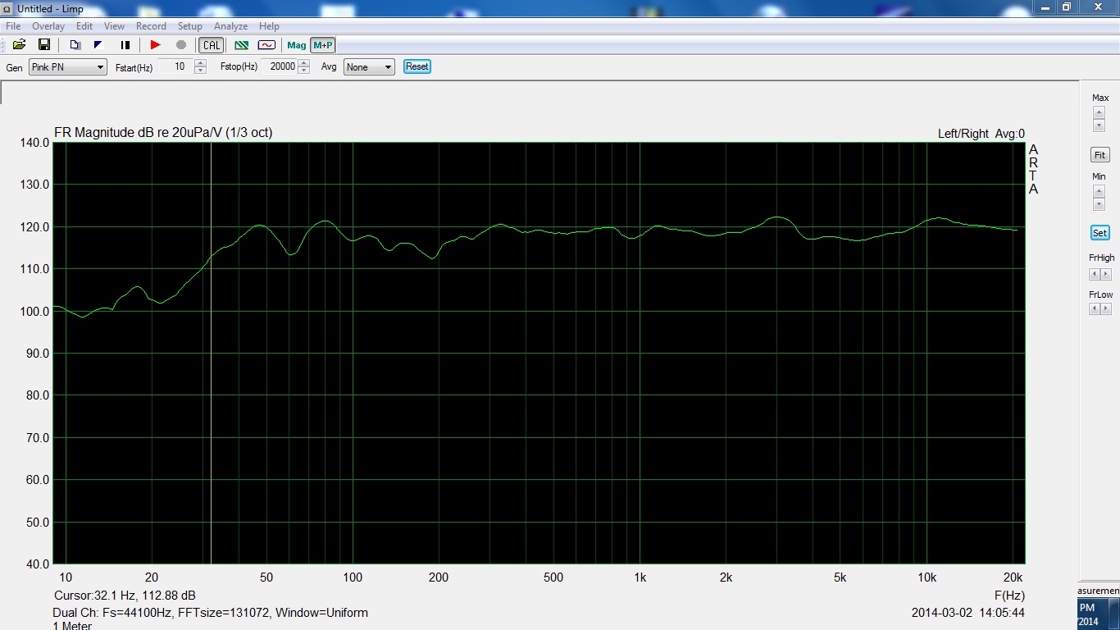Open the Overlay menu
This screenshot has width=1120, height=630.
(48, 26)
